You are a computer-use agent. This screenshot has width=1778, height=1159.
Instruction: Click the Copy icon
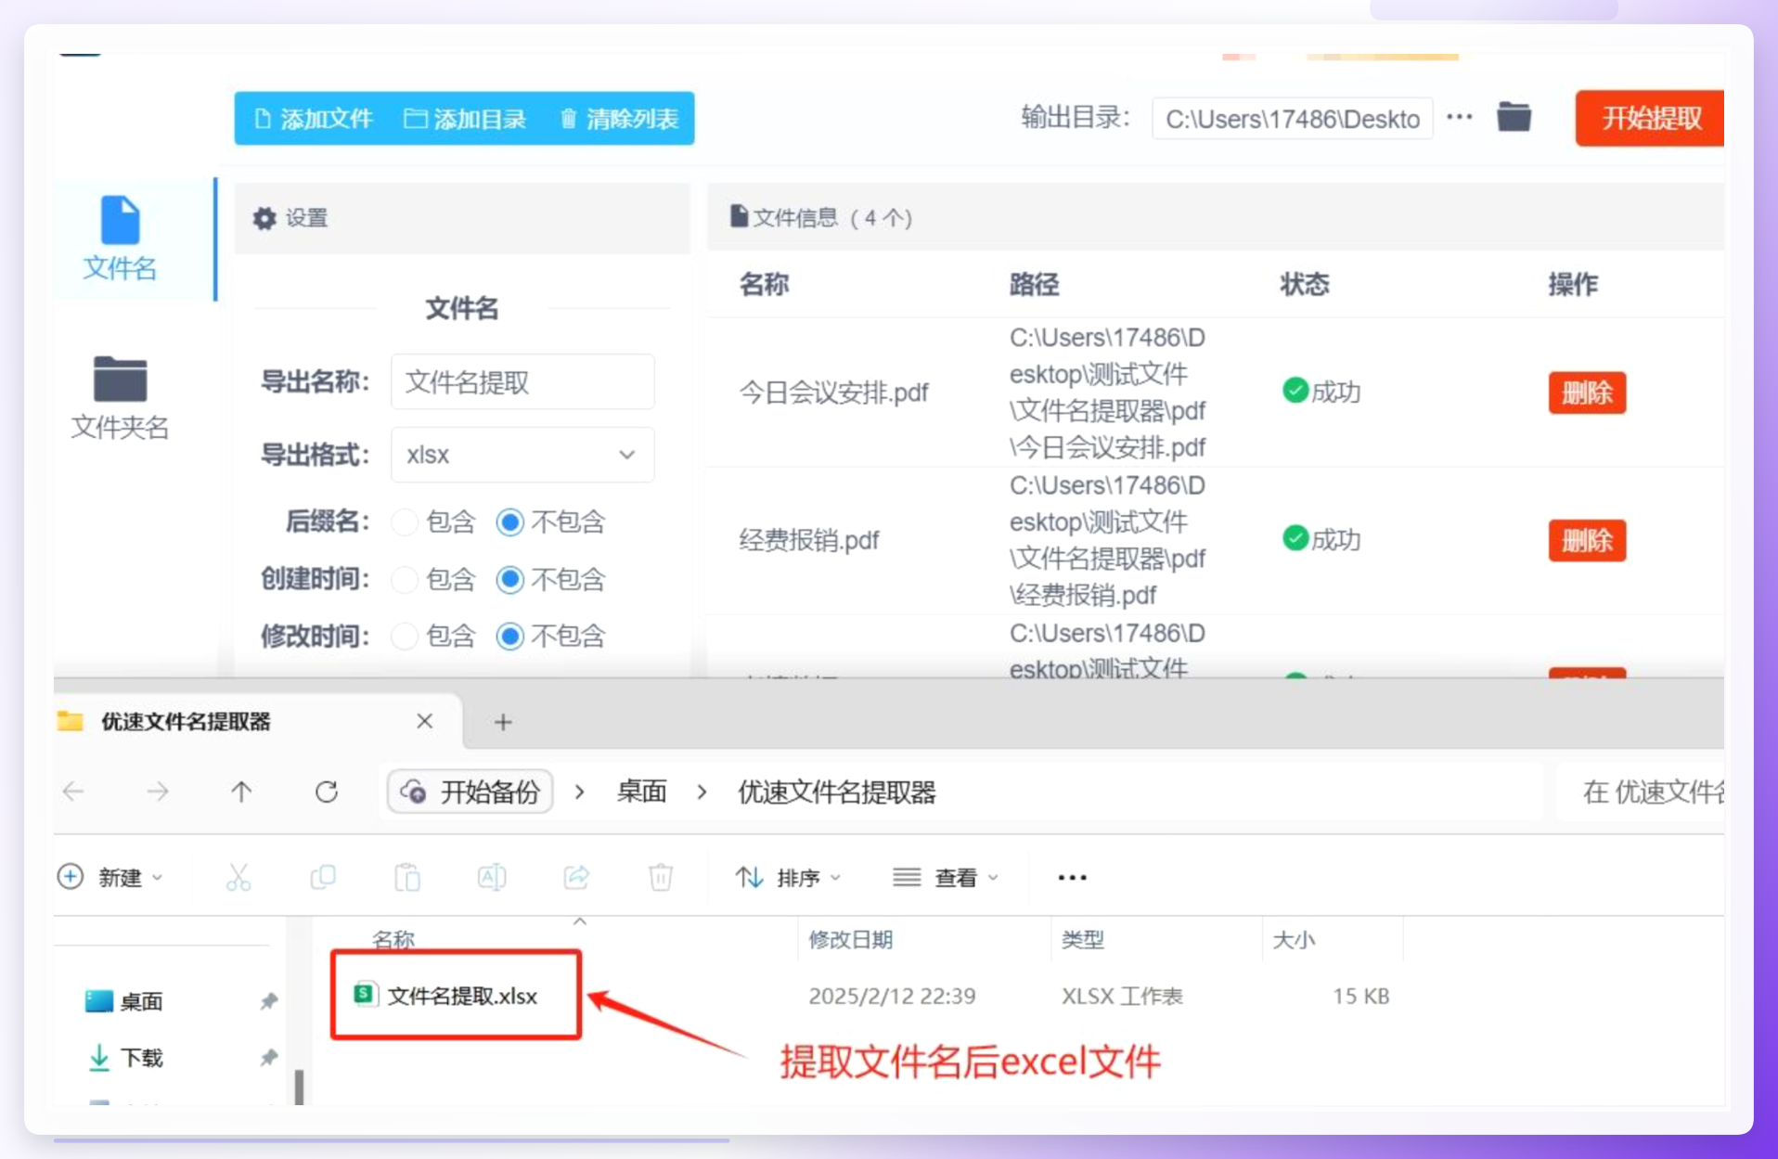[x=323, y=877]
